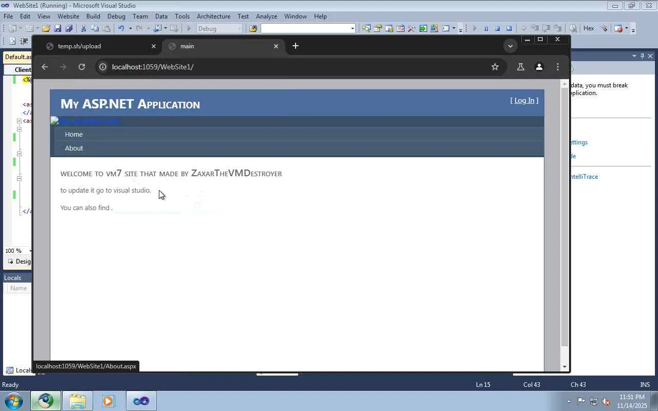Toggle Hex display in debug toolbar
The image size is (658, 411).
pyautogui.click(x=589, y=29)
